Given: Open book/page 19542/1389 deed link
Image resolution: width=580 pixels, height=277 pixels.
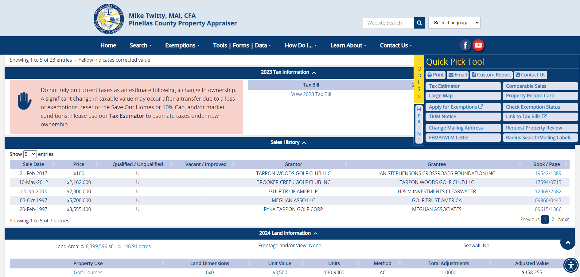Looking at the screenshot, I should pos(548,173).
